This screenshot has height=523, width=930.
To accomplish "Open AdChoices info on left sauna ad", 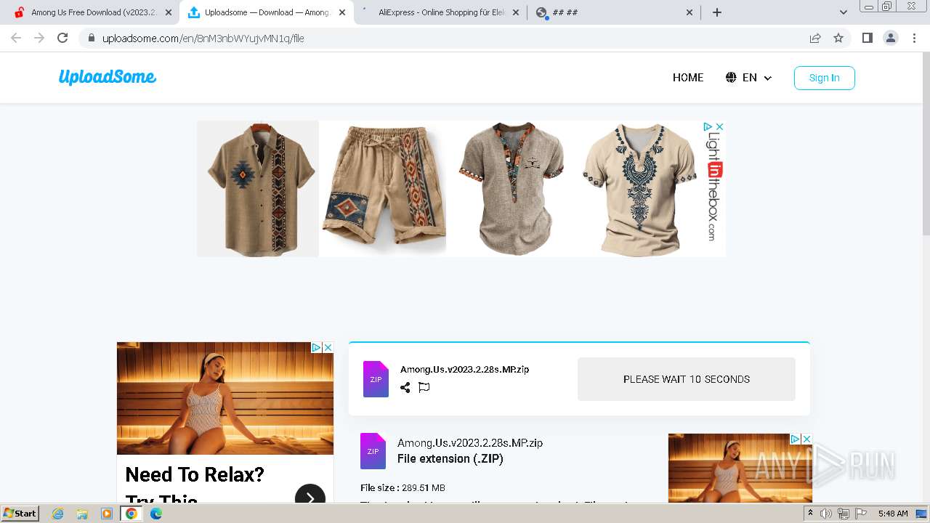I will pyautogui.click(x=316, y=347).
